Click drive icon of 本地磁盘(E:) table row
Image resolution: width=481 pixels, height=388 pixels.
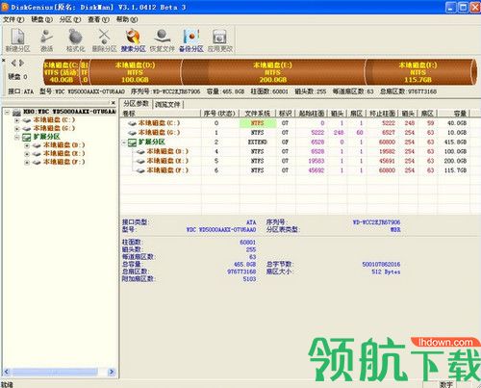coord(140,161)
